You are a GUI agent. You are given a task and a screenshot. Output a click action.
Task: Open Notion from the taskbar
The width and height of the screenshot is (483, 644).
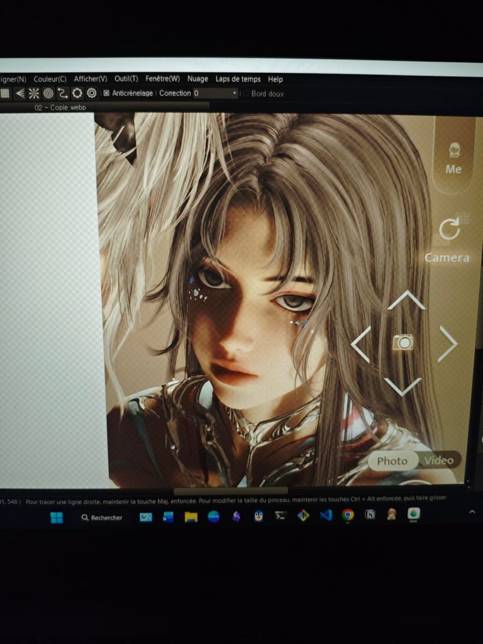370,514
